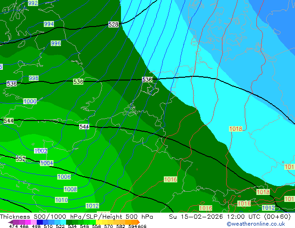Click the 544 label on the map's left edge

9,121
